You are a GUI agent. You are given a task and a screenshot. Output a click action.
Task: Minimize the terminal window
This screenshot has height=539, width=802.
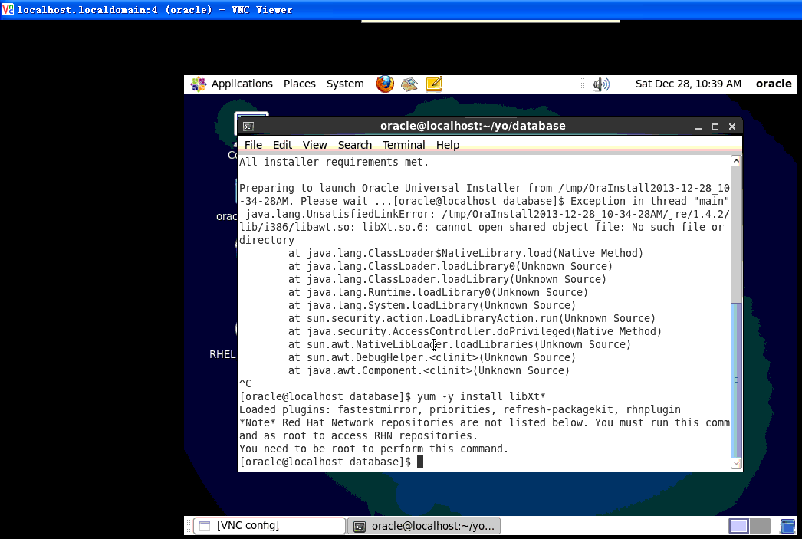coord(698,127)
